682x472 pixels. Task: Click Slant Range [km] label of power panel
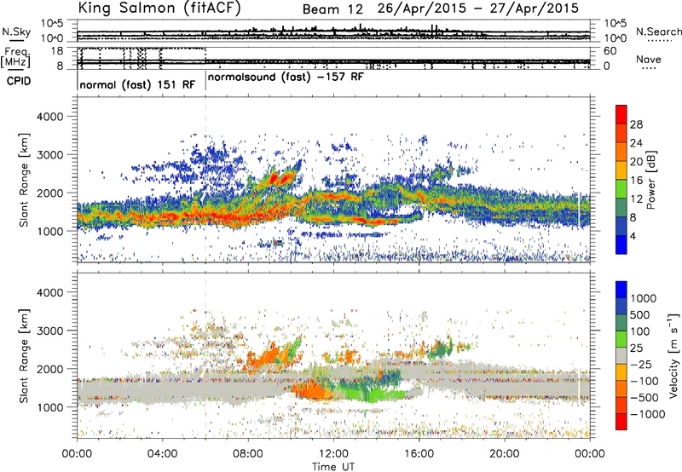[x=24, y=180]
